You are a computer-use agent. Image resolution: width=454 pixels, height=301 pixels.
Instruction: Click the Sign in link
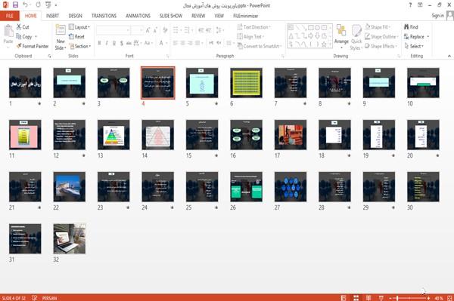coord(437,16)
